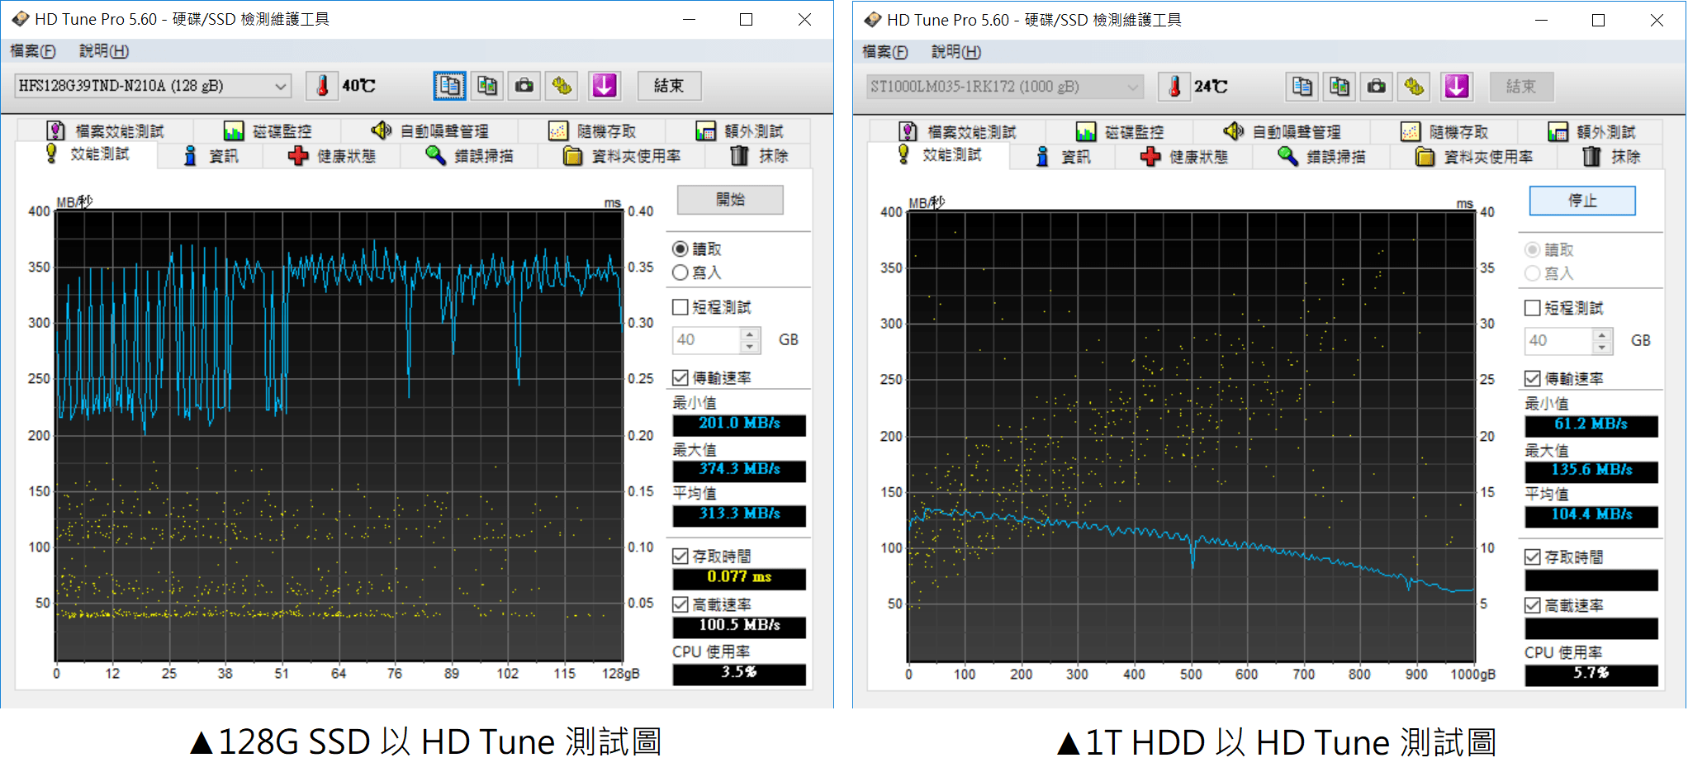Click copy-to-clipboard icon in left HD Tune window
Screen dimensions: 1688x772
[450, 86]
